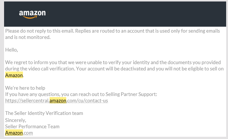The width and height of the screenshot is (228, 139).
Task: Click the highlighted Amazon word ending the deactivation paragraph
Action: tap(14, 75)
